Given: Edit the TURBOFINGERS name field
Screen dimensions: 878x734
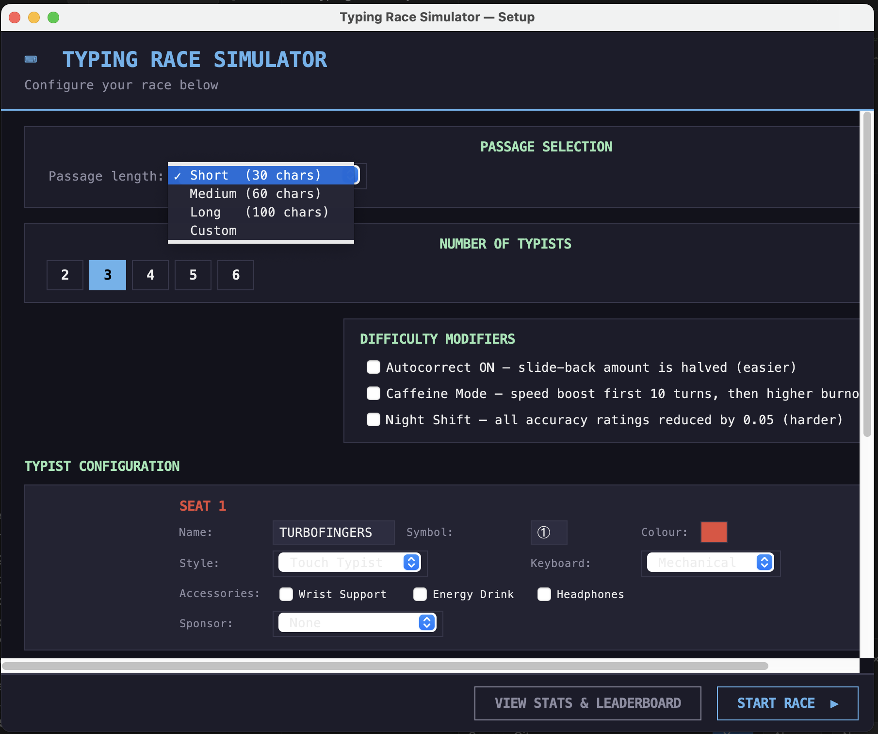Looking at the screenshot, I should coord(334,533).
